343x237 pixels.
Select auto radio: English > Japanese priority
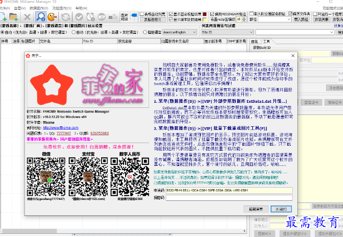tap(2, 32)
